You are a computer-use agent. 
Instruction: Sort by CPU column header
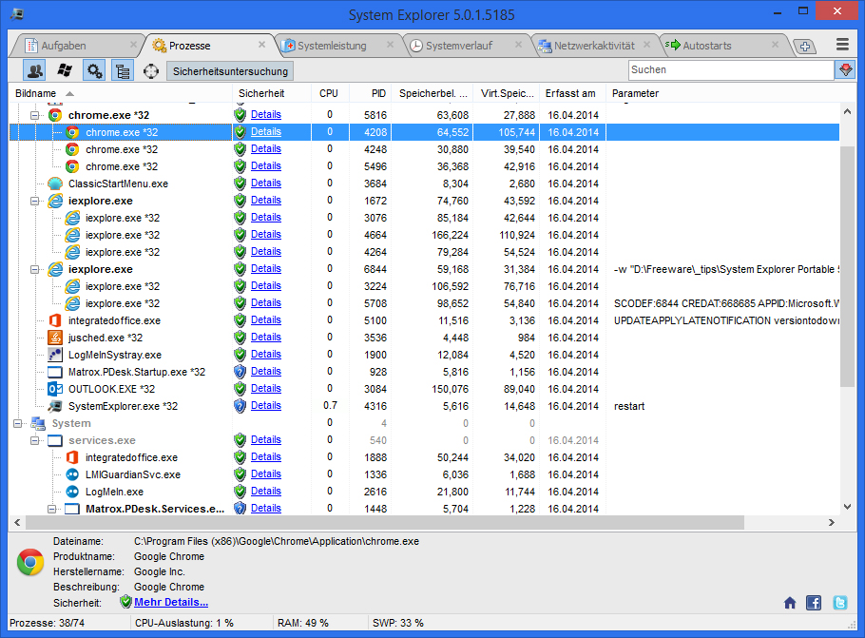click(x=329, y=93)
